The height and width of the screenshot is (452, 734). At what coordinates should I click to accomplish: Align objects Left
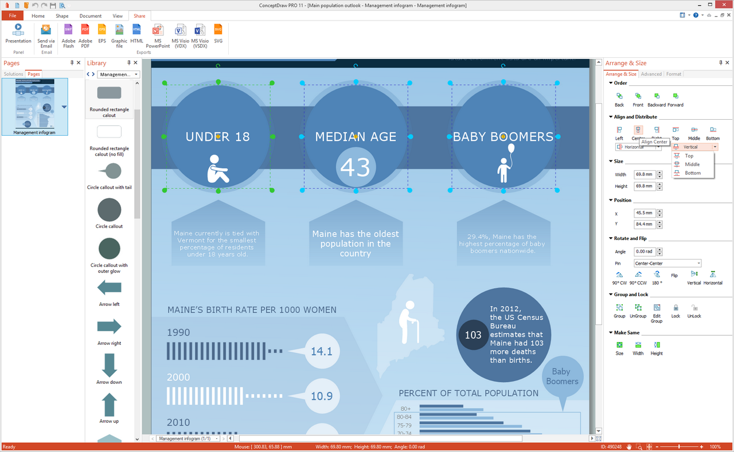tap(619, 133)
